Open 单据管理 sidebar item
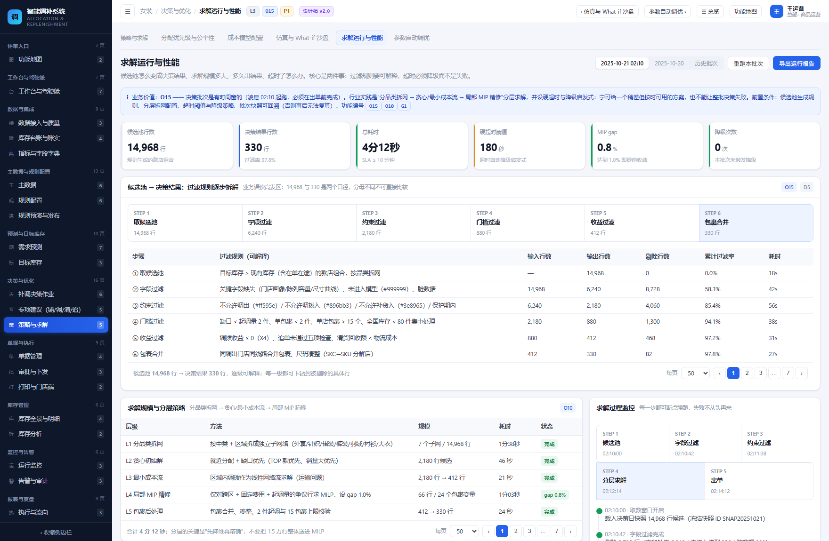The height and width of the screenshot is (541, 829). click(x=56, y=357)
